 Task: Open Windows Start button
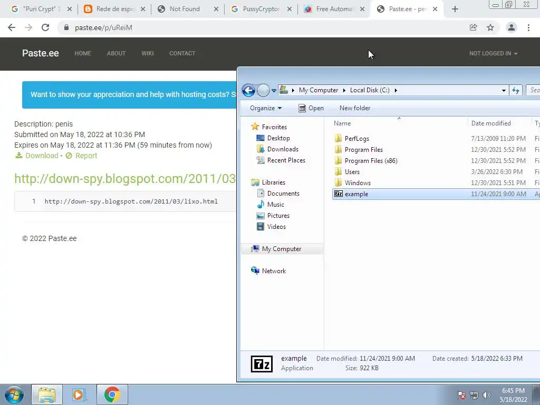(x=14, y=394)
